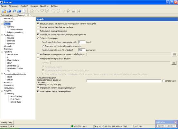Collapse the Seeding tree node
This screenshot has height=129, width=178.
pyautogui.click(x=5, y=94)
